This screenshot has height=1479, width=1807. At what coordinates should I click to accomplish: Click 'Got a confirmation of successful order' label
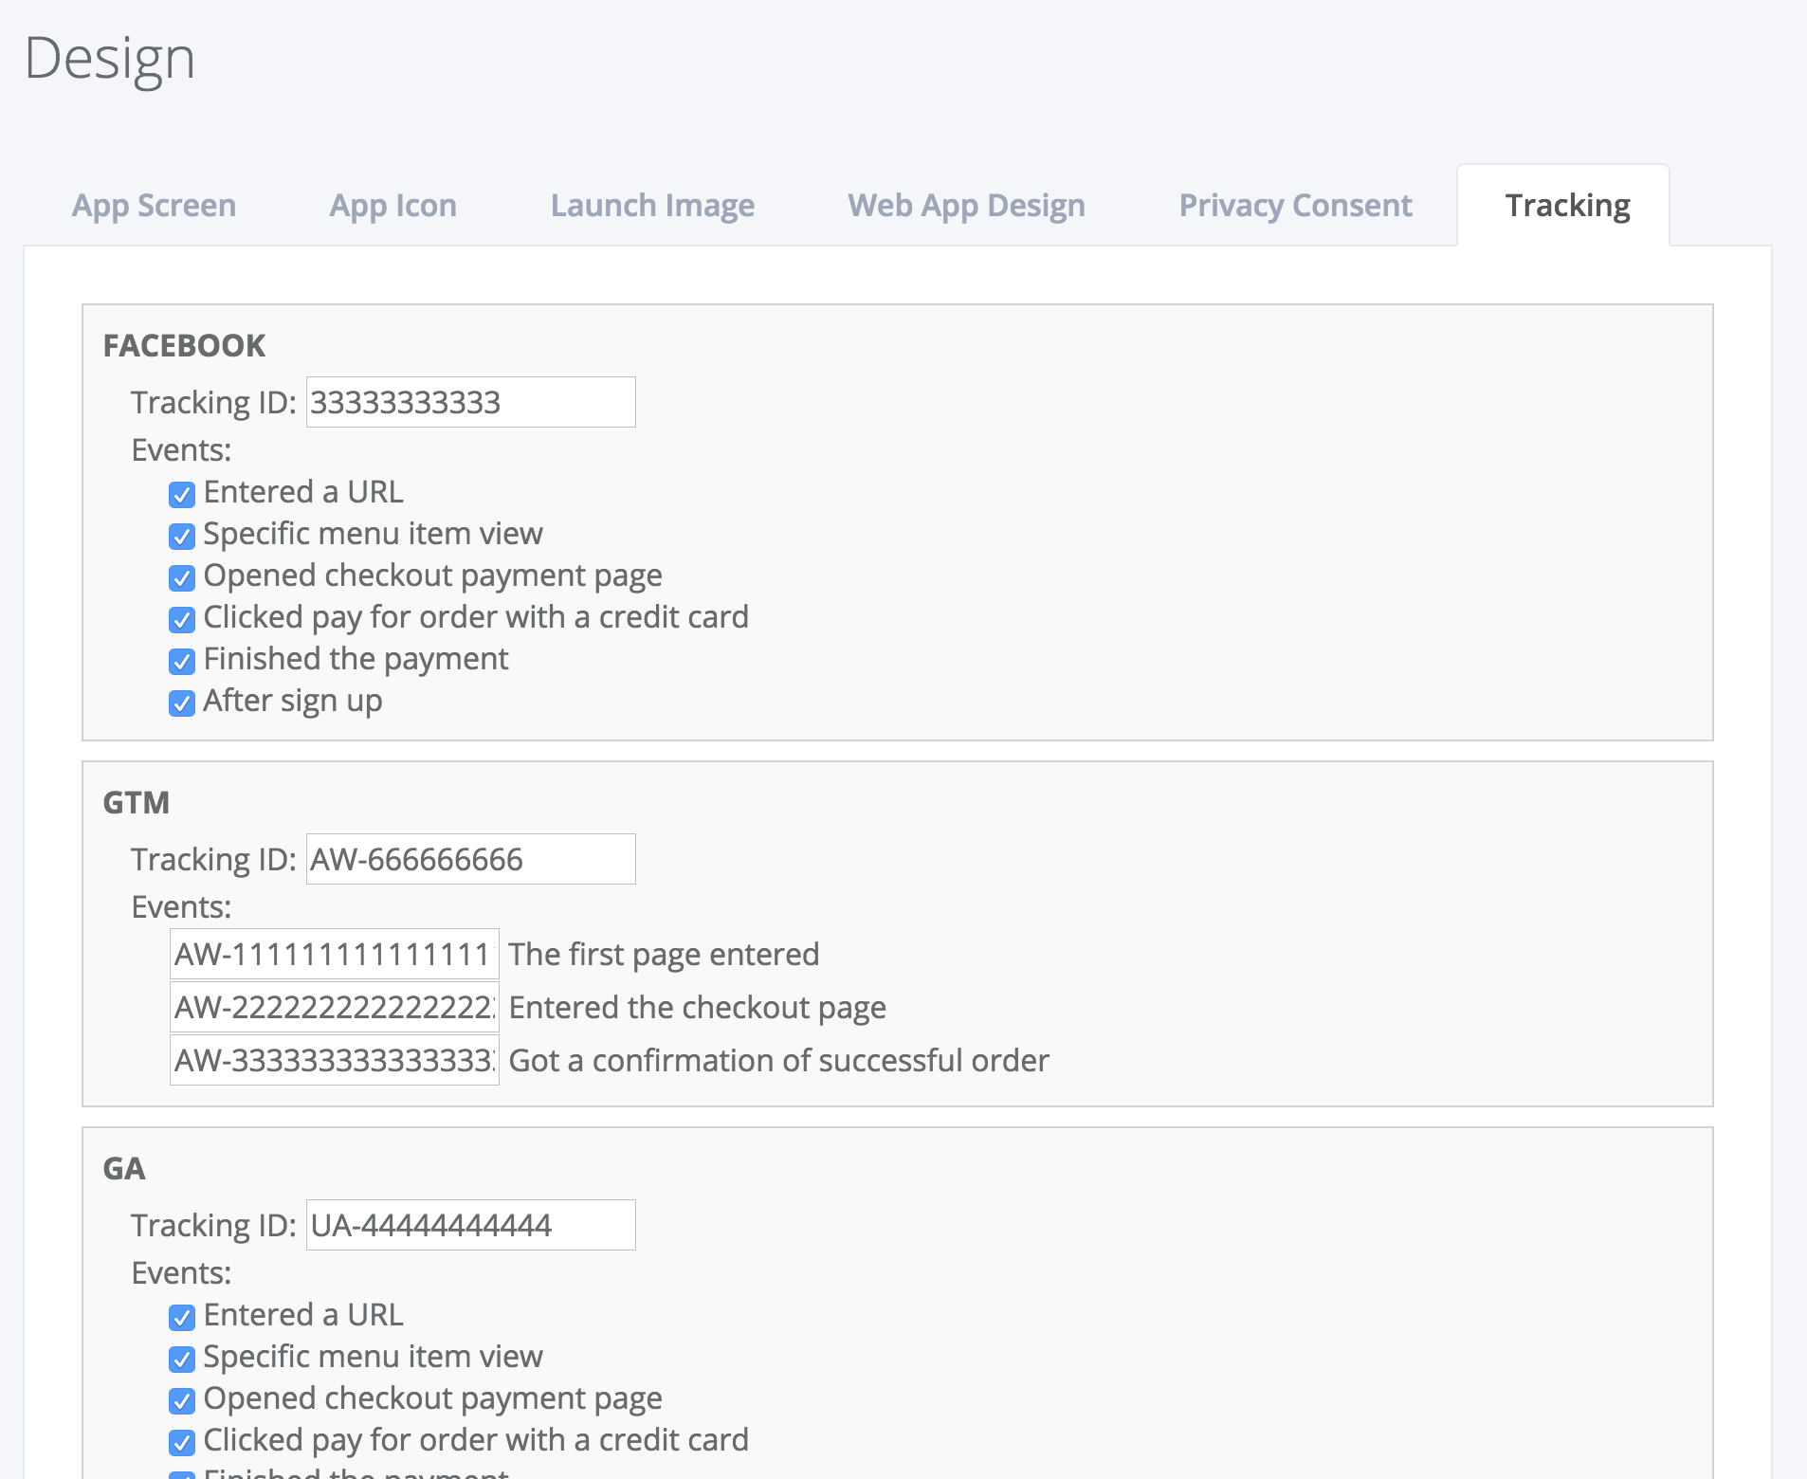click(x=779, y=1060)
